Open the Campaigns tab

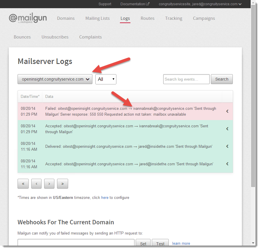[204, 18]
